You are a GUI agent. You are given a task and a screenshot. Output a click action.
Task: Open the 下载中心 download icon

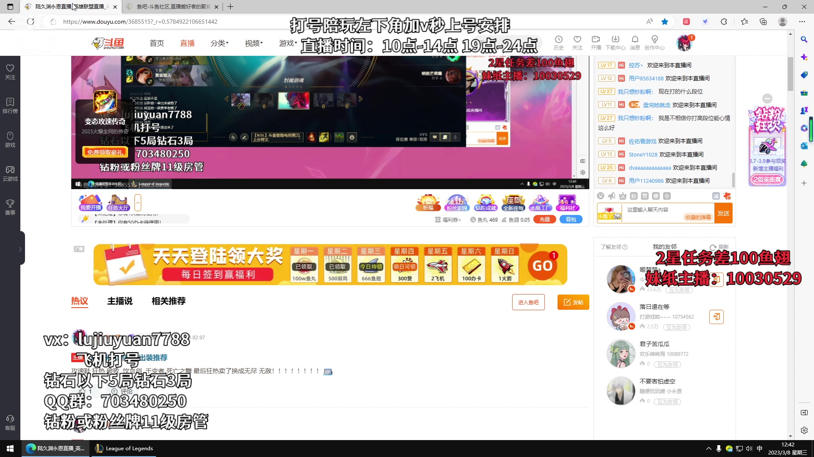615,43
